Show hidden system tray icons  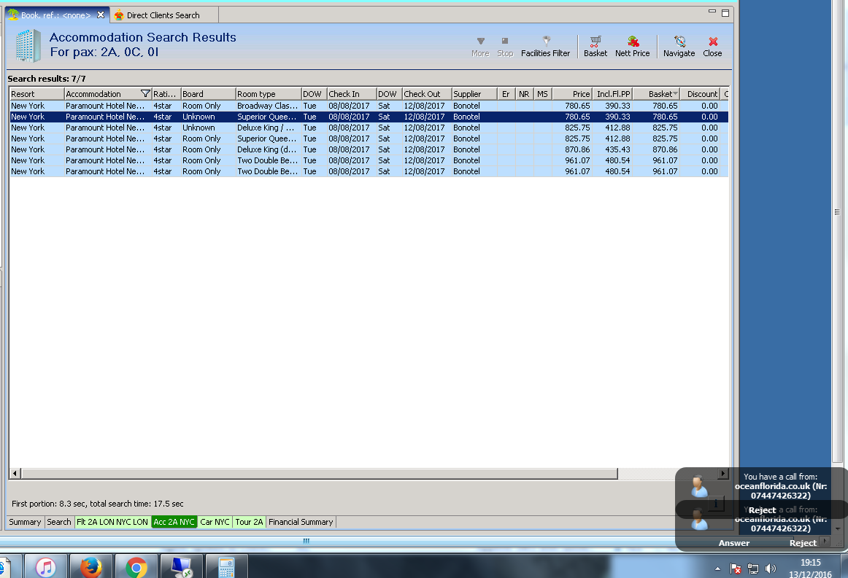717,568
